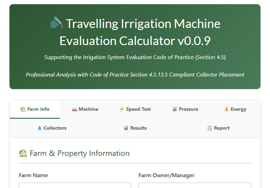
Task: Click the italic Compliant Collector Placement tagline
Action: (135, 74)
